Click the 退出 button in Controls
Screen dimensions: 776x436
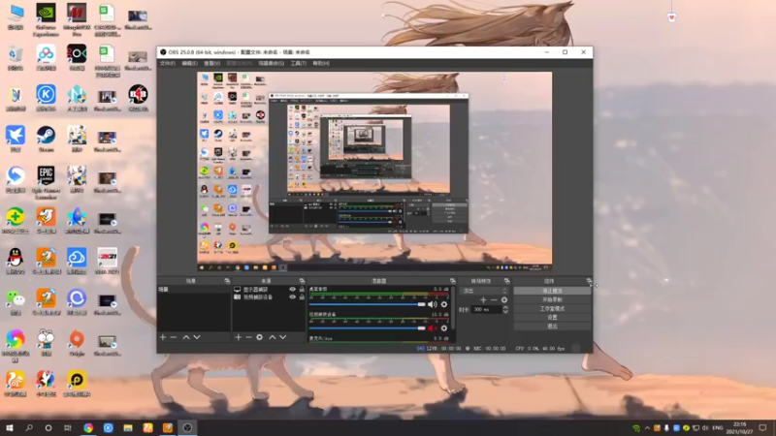coord(552,327)
